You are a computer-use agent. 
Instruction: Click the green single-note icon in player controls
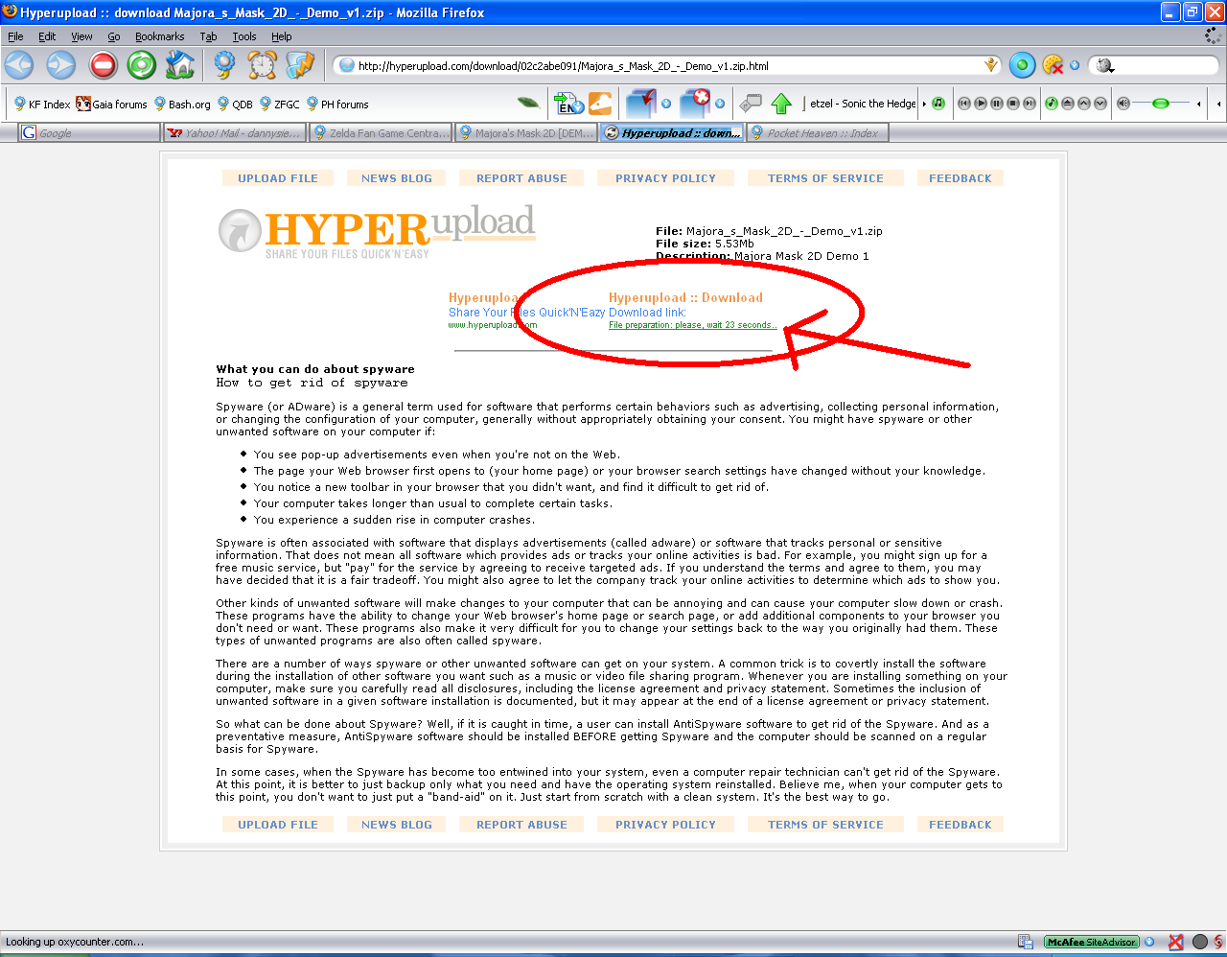(1052, 104)
